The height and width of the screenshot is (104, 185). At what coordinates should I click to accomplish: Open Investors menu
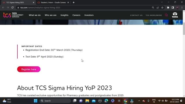89,15
